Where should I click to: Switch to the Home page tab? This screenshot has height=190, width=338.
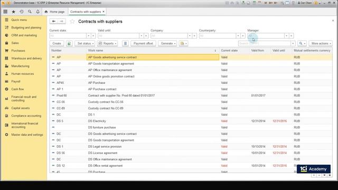pos(55,12)
